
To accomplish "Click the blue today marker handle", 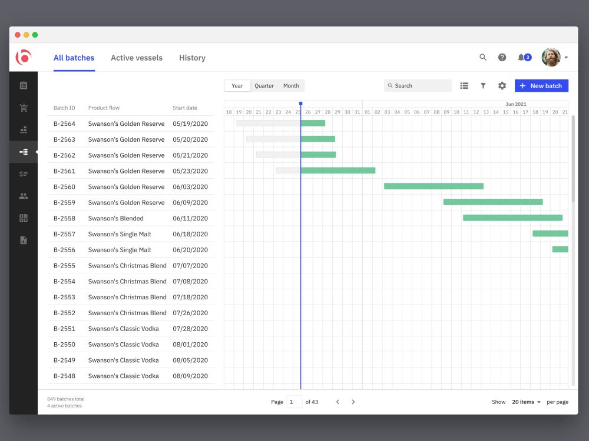I will (300, 103).
